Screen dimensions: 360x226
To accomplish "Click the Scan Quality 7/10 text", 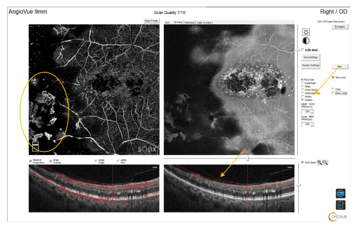I will pyautogui.click(x=169, y=13).
